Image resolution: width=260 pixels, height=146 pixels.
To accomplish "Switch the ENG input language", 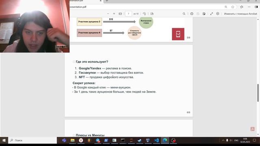I will 236,140.
